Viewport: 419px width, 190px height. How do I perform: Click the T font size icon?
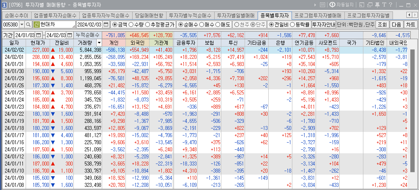click(384, 5)
